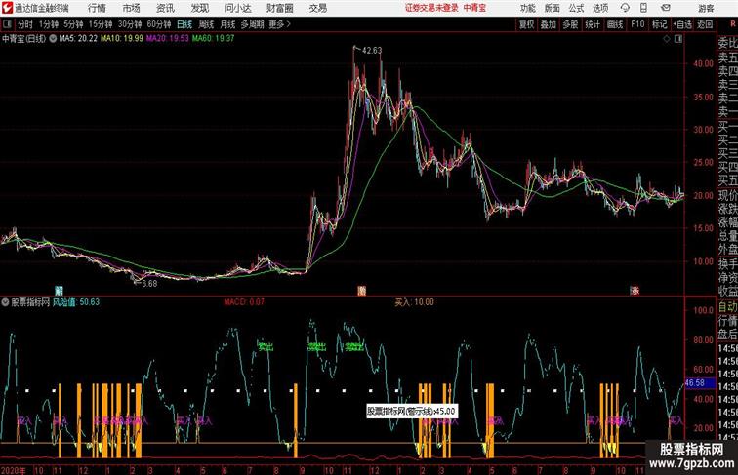Click the MACD: 0.07 indicator label
The image size is (738, 475).
coord(244,302)
